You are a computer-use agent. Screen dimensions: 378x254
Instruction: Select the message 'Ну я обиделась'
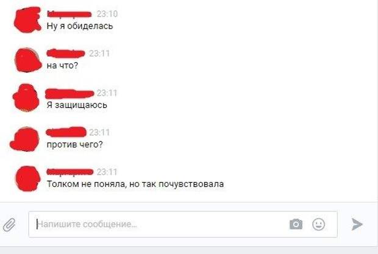tap(80, 26)
